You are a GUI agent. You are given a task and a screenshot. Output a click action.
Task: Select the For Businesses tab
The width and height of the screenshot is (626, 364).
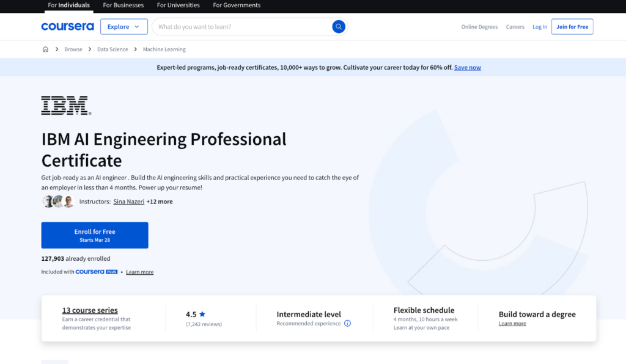(x=123, y=5)
